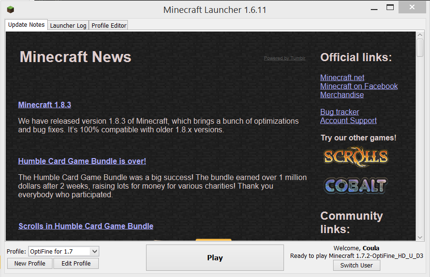Open Humble Card Game Bundle is over! link

point(82,161)
